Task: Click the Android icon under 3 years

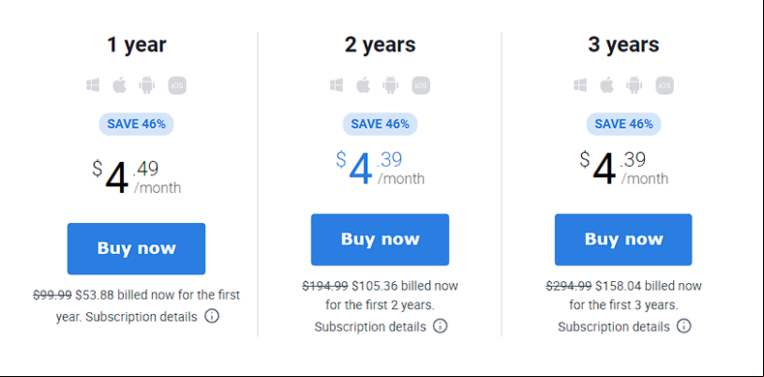Action: [634, 85]
